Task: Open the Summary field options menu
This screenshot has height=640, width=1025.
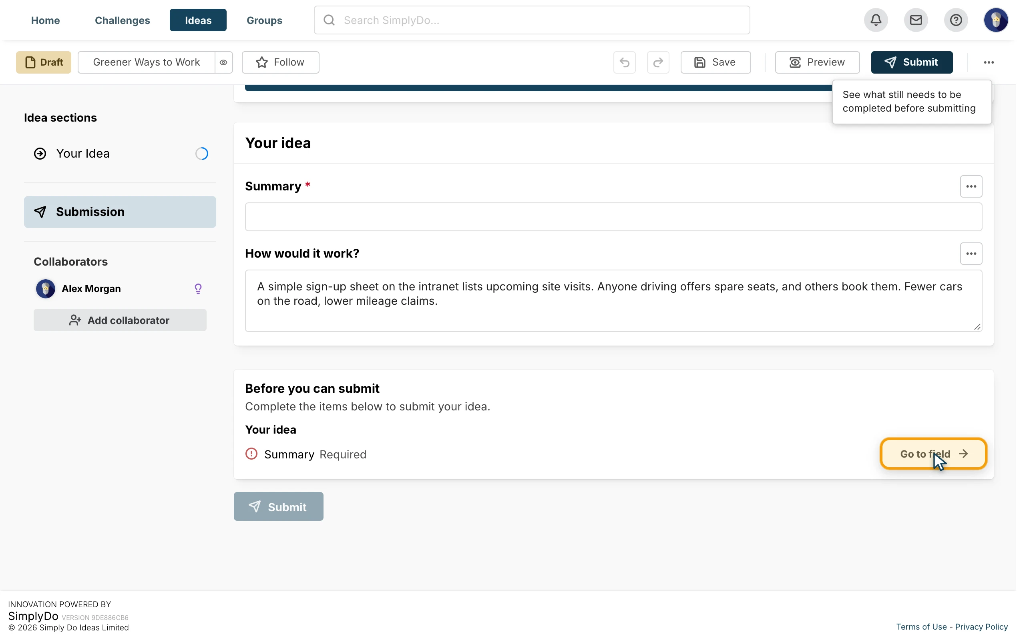Action: [x=971, y=186]
